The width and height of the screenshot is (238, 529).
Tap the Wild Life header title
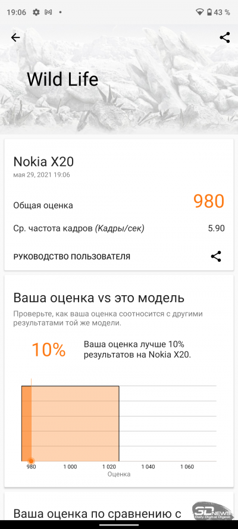click(62, 80)
